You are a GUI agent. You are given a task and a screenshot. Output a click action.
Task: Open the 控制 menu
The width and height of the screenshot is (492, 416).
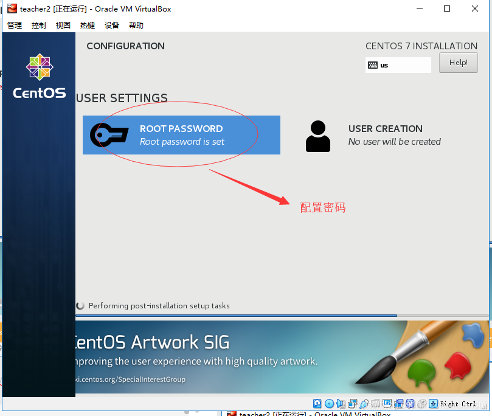click(x=38, y=25)
